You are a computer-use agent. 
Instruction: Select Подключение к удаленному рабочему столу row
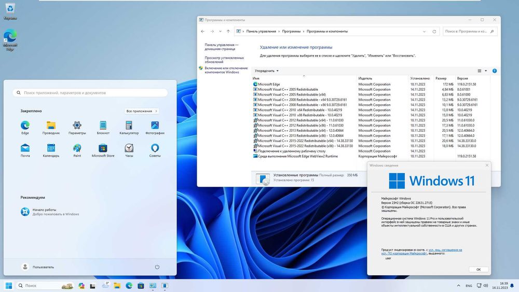(372, 151)
